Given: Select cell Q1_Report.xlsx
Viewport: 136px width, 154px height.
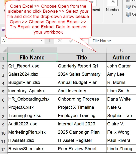Looking at the screenshot, I should pos(32,66).
